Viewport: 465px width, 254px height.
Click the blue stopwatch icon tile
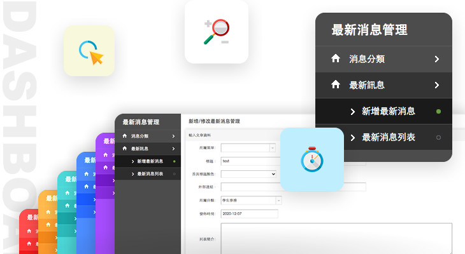(x=312, y=159)
